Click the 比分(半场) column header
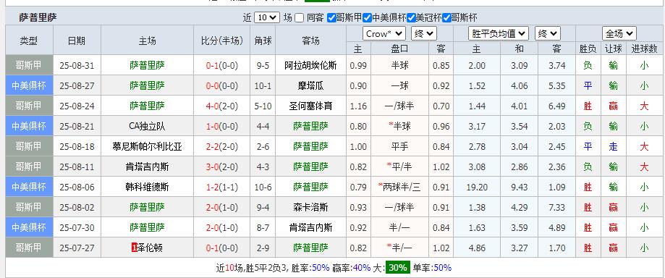Viewport: 665px width, 278px height. pos(222,41)
